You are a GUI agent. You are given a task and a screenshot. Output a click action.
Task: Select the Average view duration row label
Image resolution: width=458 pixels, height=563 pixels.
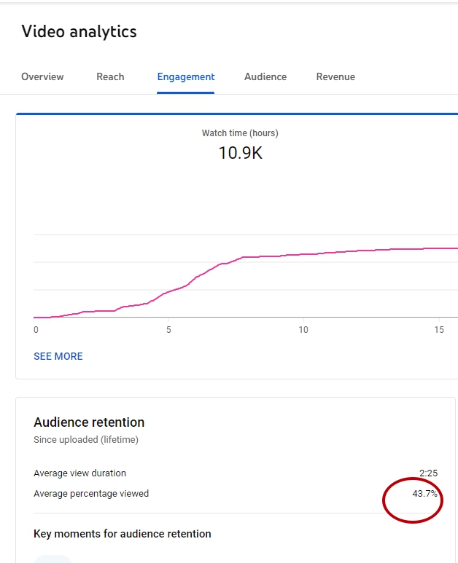(79, 473)
